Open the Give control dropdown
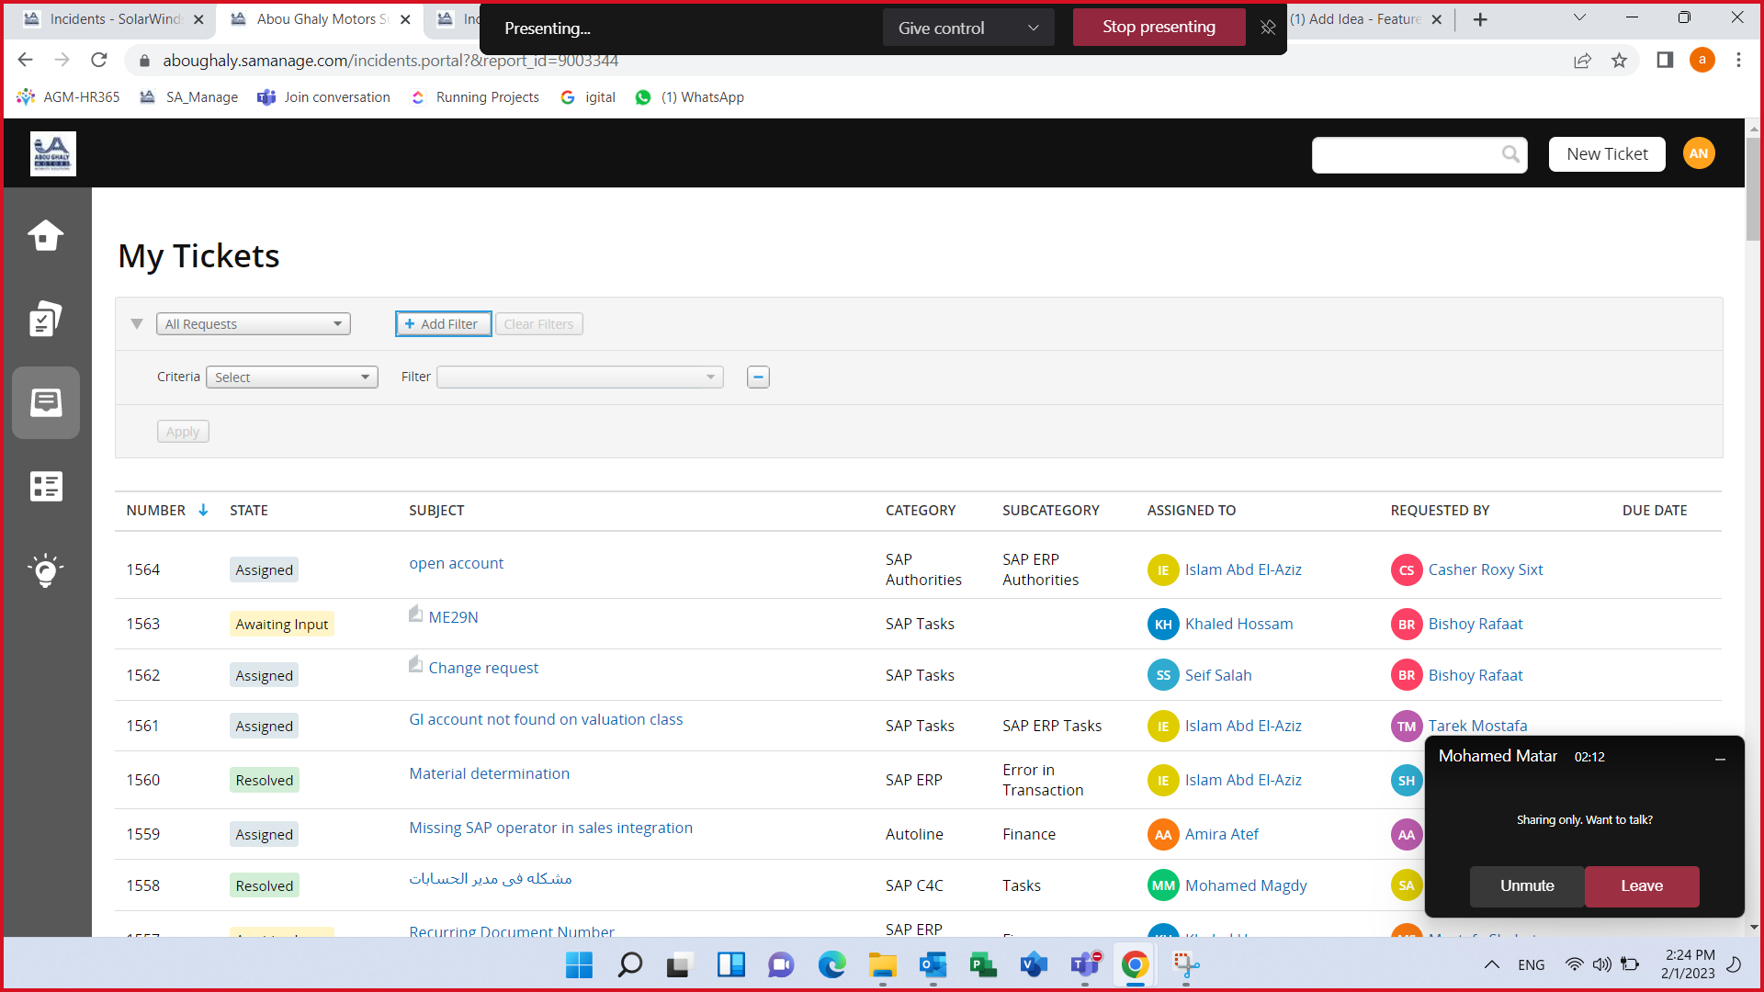 tap(967, 28)
